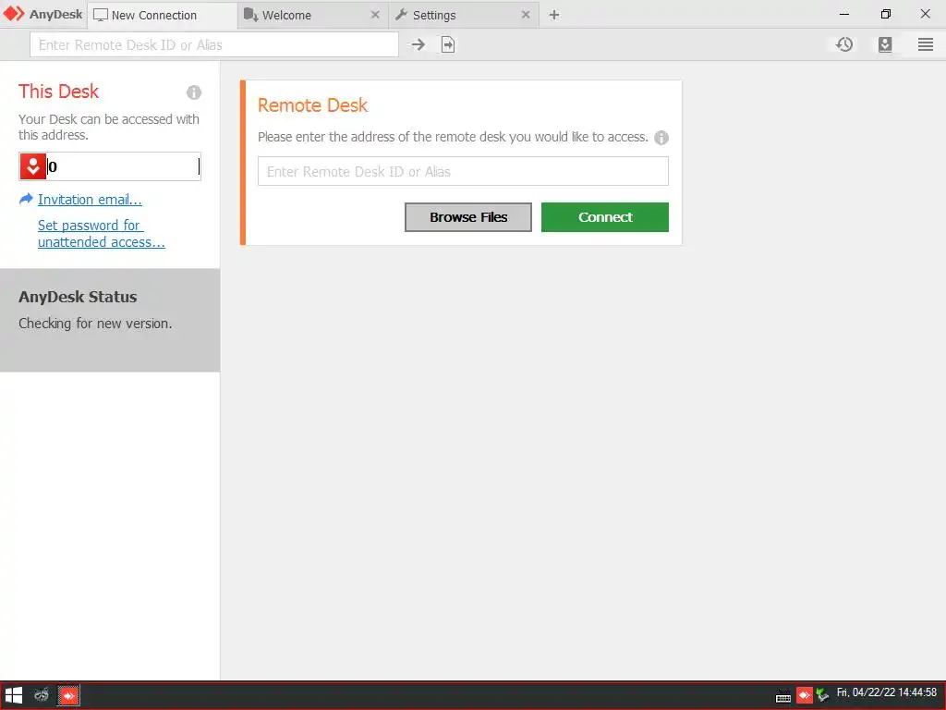Click the red AnyDesk address icon
The height and width of the screenshot is (710, 946).
(33, 166)
